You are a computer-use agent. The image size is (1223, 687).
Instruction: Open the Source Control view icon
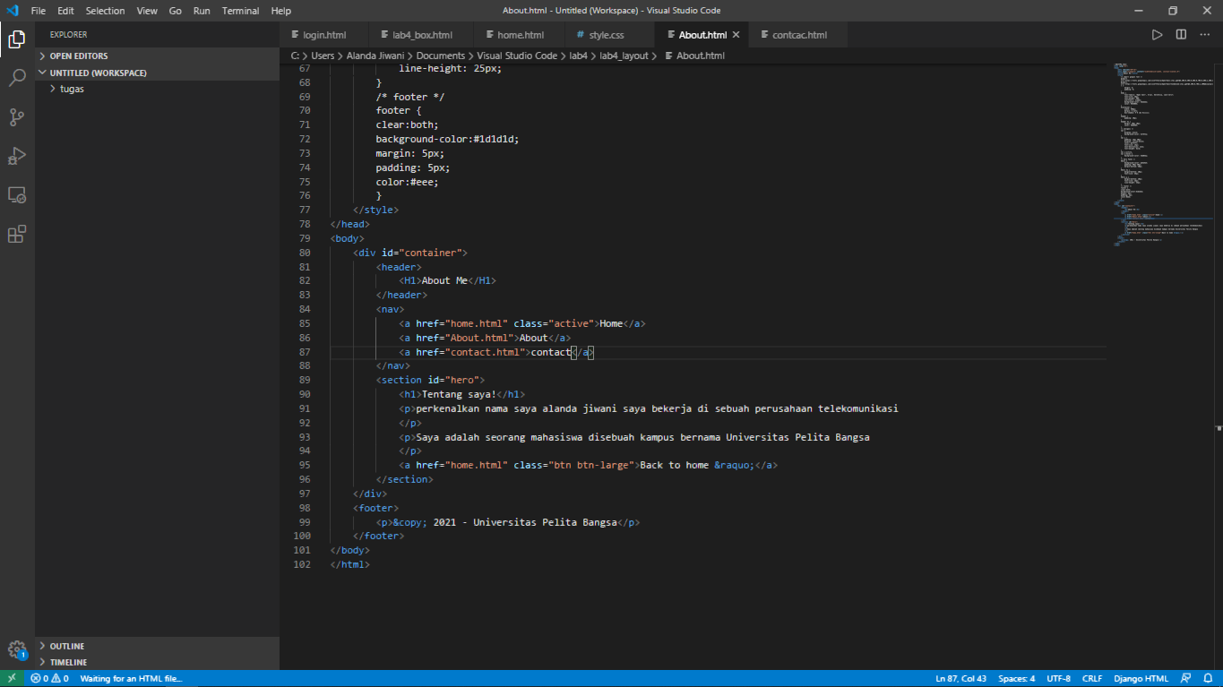(x=17, y=117)
